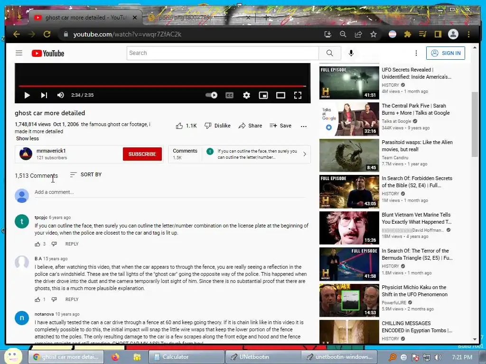The height and width of the screenshot is (364, 486).
Task: Dislike the video
Action: coord(217,126)
